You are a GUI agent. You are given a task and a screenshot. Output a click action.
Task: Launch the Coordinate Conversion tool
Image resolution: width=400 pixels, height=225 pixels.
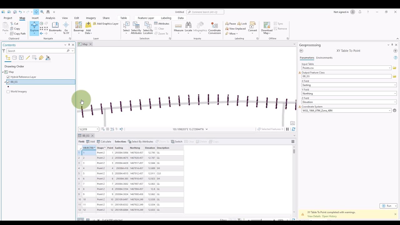[x=214, y=27]
